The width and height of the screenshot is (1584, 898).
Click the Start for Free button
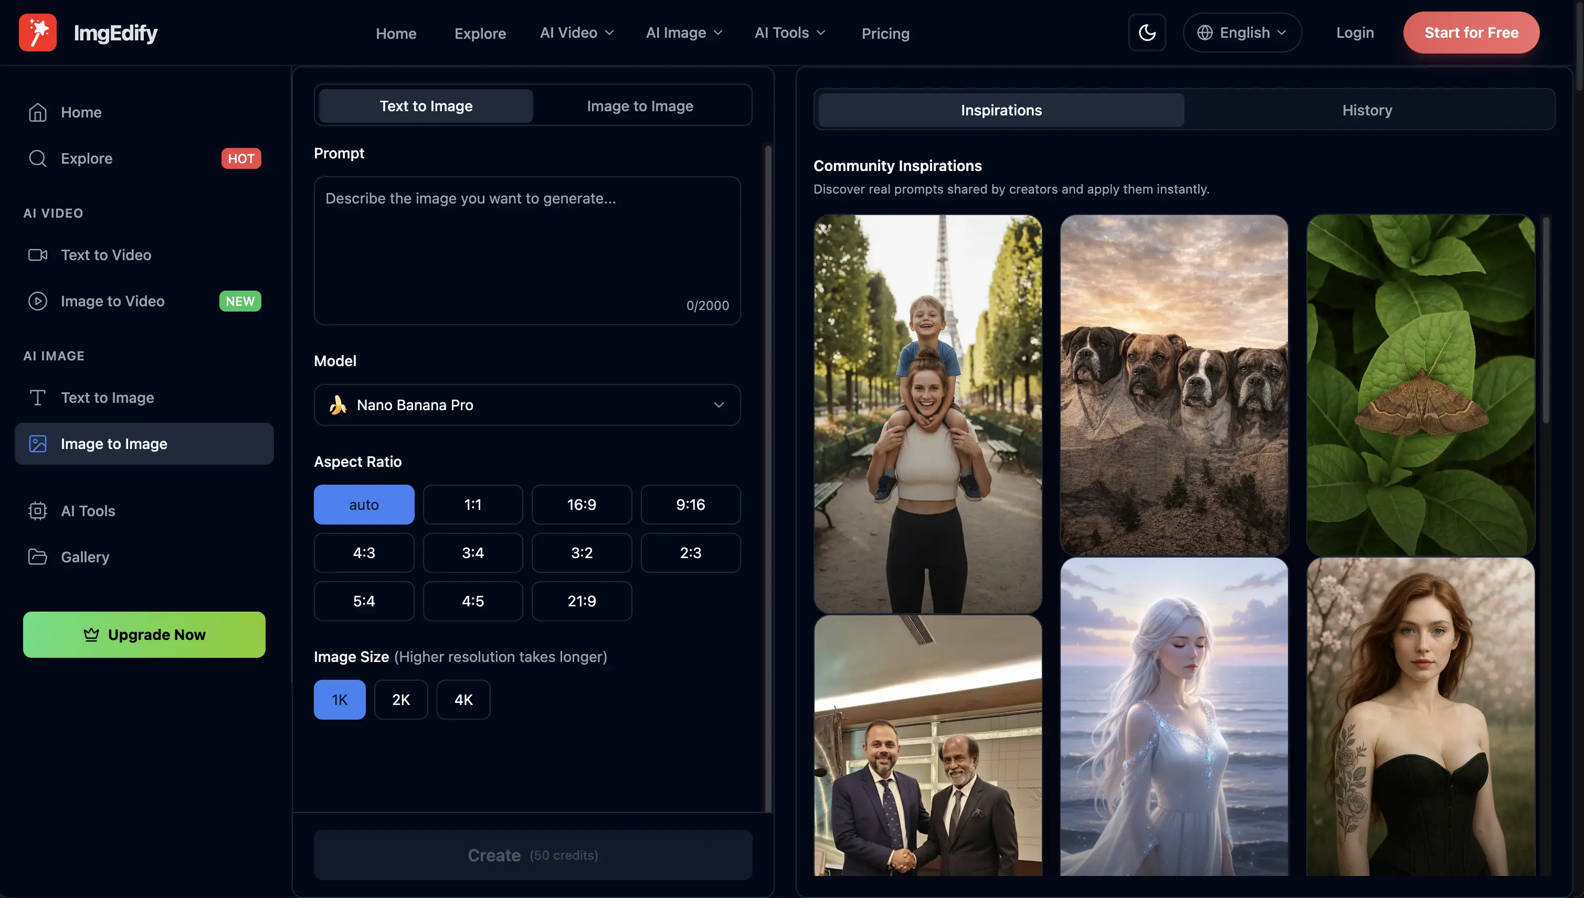pos(1471,32)
